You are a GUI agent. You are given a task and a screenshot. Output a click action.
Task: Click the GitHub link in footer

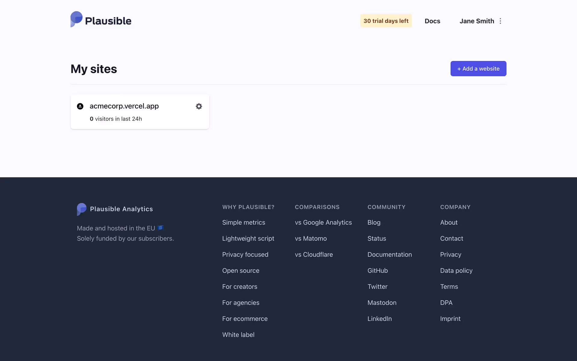377,270
